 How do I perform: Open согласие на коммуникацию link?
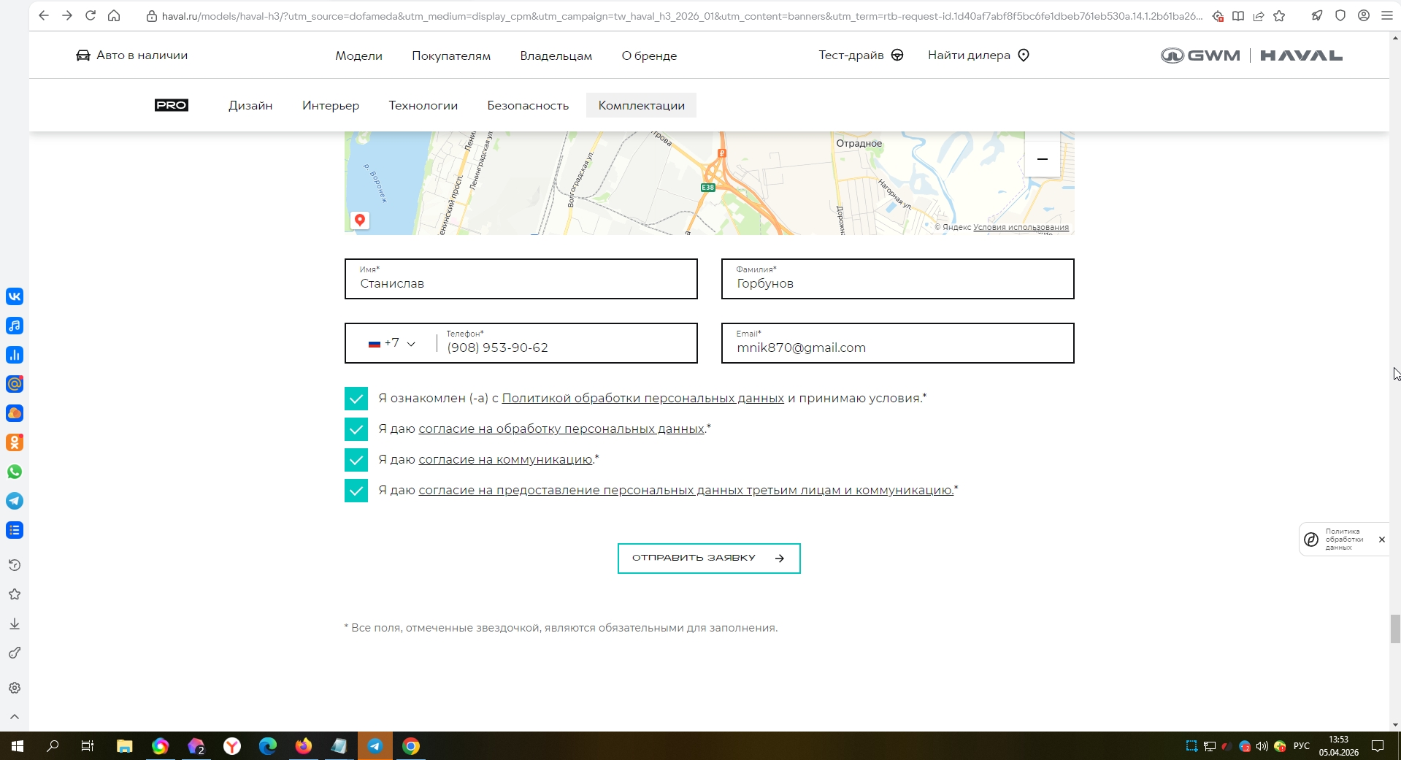click(505, 460)
